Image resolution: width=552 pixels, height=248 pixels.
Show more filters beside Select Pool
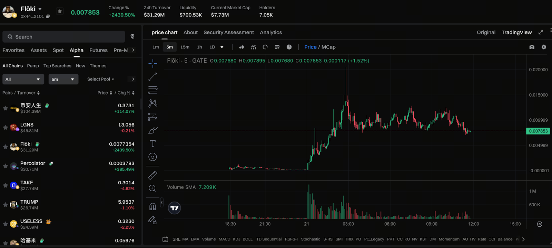(133, 79)
